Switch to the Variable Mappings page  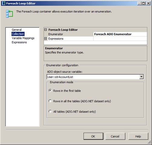[23, 38]
